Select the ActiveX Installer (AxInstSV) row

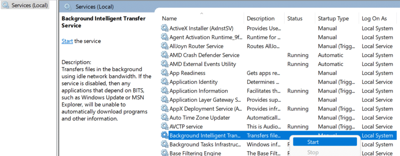click(x=279, y=28)
